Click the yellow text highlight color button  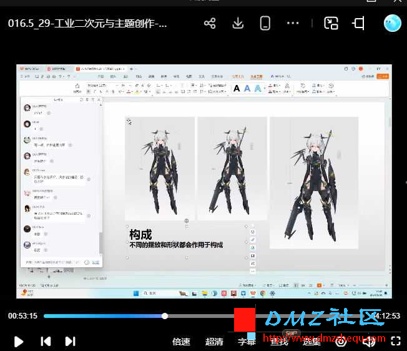pyautogui.click(x=137, y=92)
